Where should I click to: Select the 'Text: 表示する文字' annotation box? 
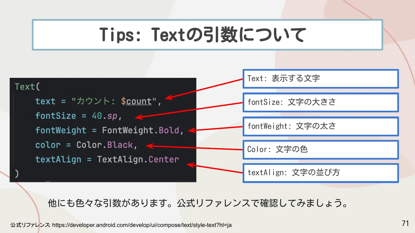(x=320, y=79)
